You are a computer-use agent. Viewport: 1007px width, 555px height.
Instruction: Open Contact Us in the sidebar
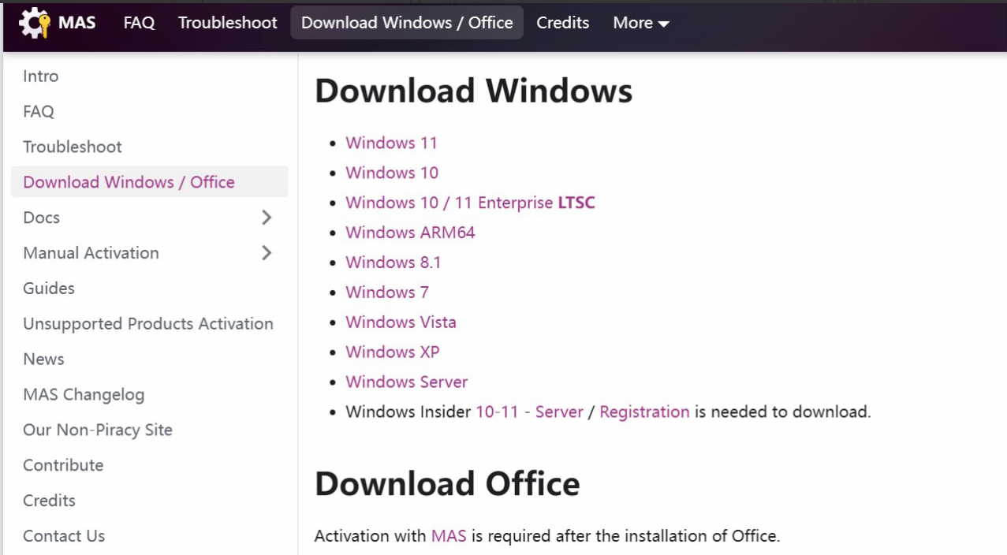pyautogui.click(x=64, y=536)
